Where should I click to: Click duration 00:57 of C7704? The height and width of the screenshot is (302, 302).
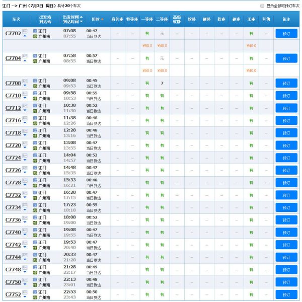tap(92, 56)
